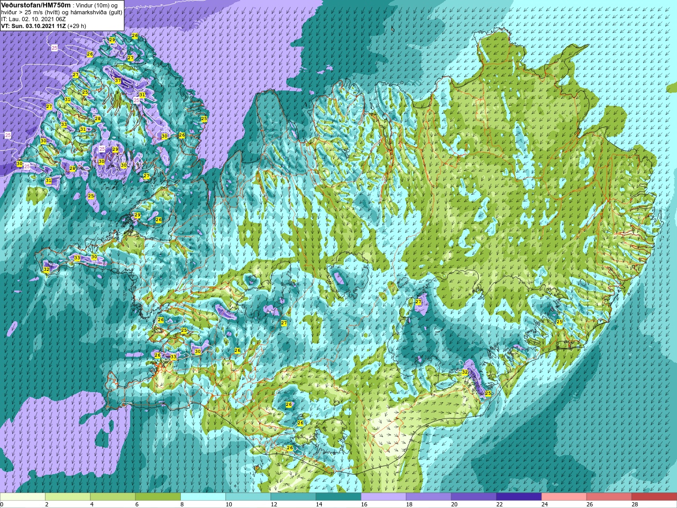Click the legend scale label '12'
The image size is (677, 508).
(273, 504)
